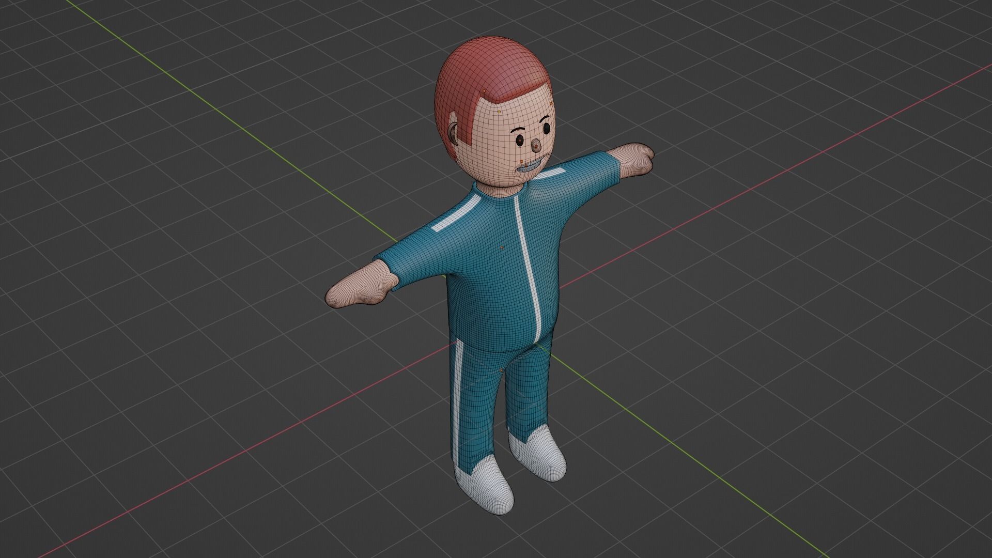Click the eye nearer the face's far edge
This screenshot has width=992, height=558.
click(546, 128)
